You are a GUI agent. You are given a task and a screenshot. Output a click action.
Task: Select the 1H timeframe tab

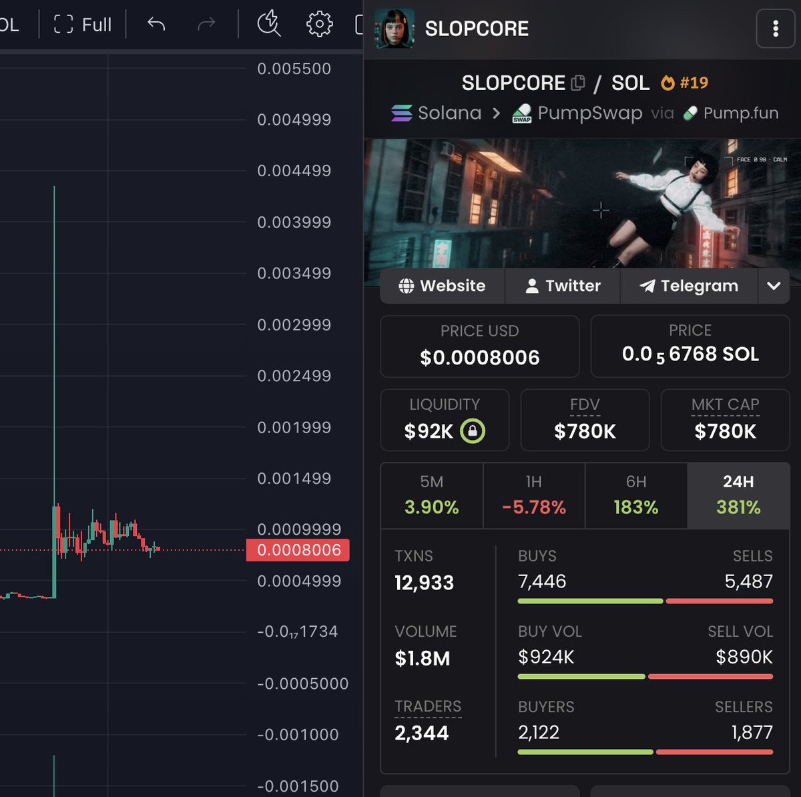(x=534, y=495)
